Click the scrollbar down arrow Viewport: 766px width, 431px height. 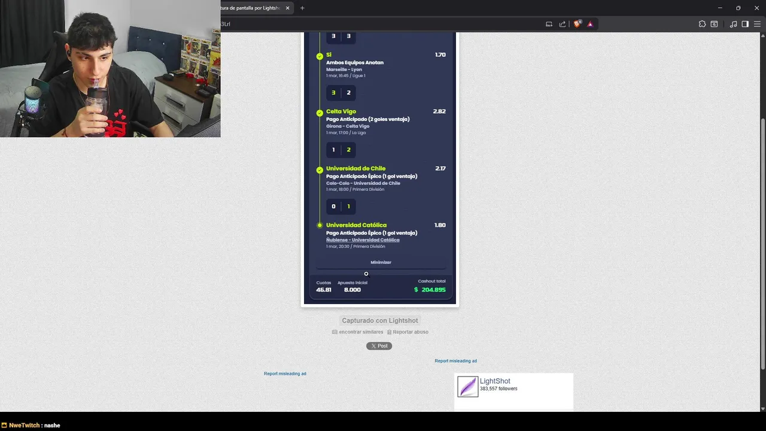[762, 408]
